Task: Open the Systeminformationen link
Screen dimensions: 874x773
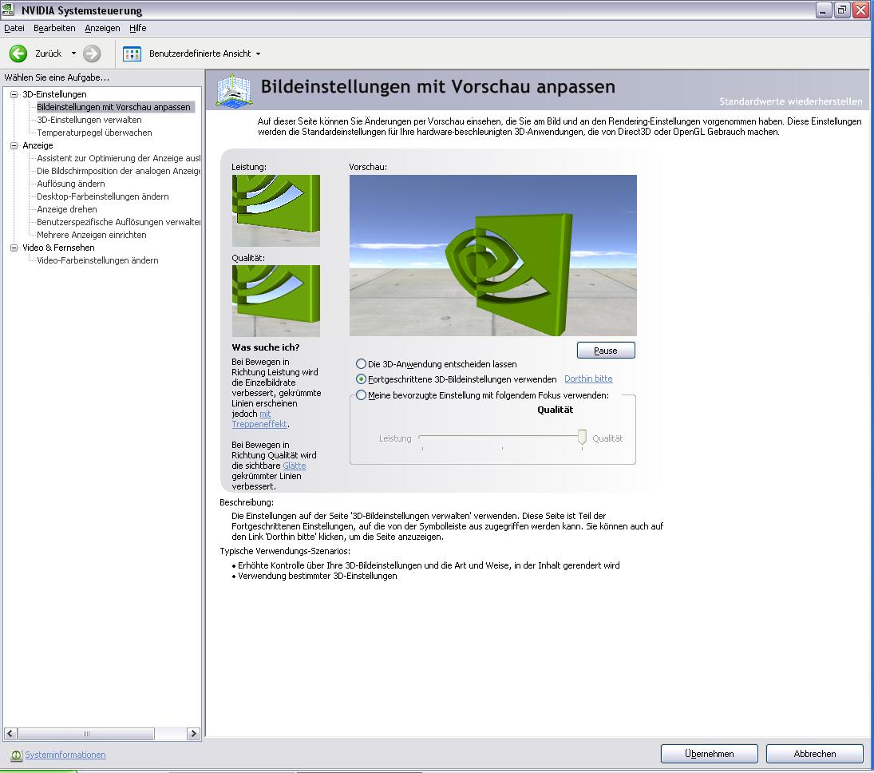Action: (x=65, y=755)
